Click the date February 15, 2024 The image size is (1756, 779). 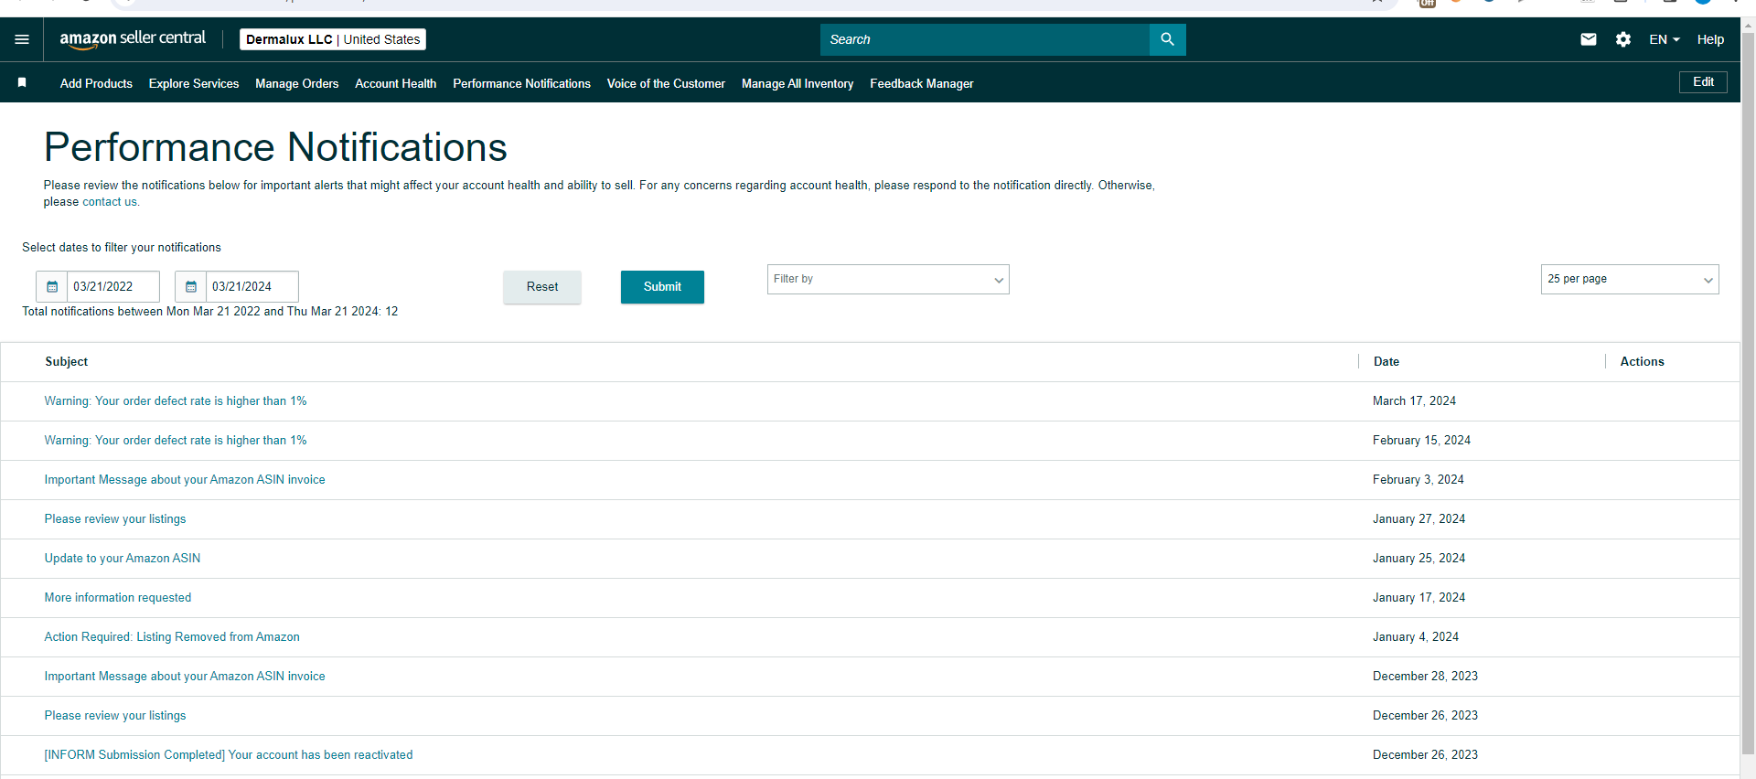click(1421, 441)
